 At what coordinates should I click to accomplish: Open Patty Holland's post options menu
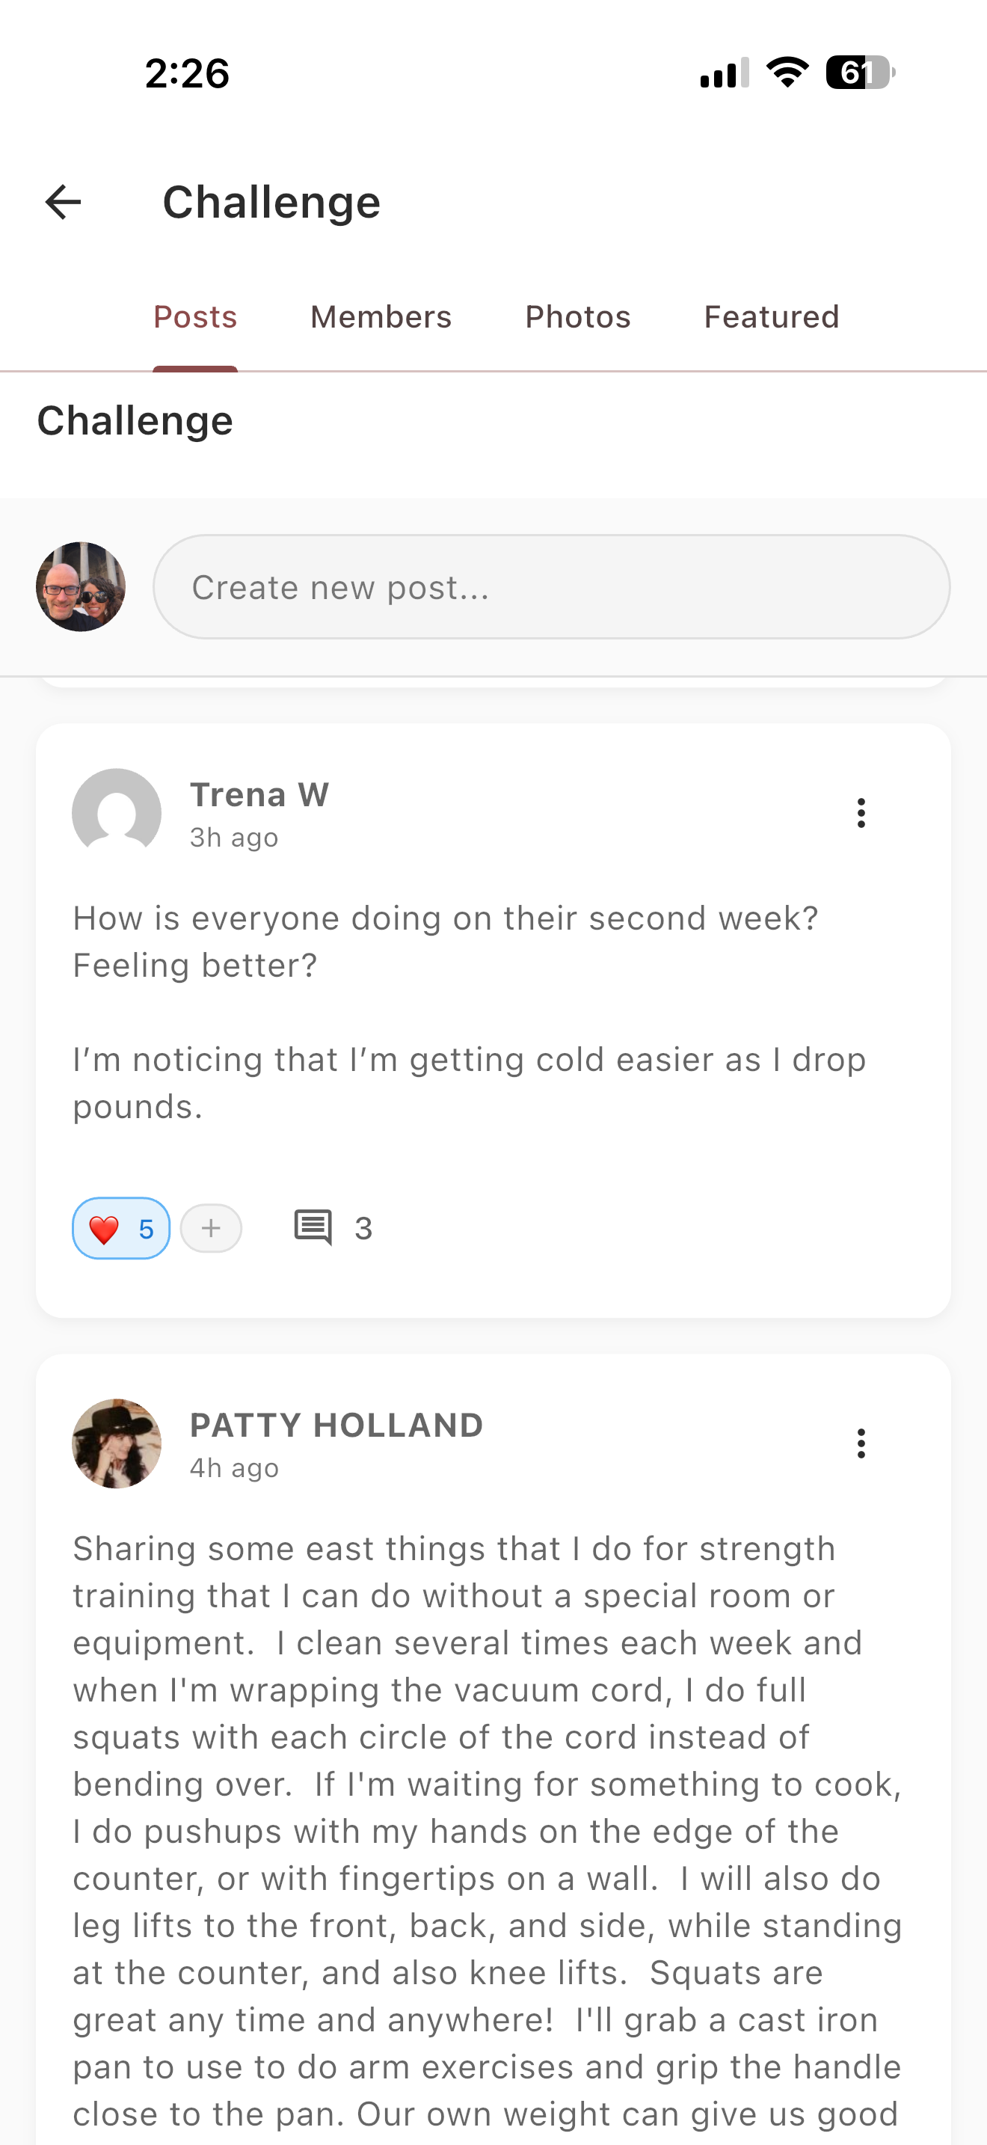(861, 1443)
